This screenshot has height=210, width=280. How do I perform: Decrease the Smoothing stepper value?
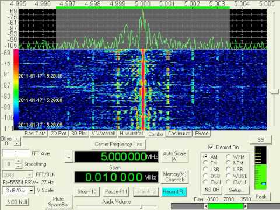click(18, 166)
